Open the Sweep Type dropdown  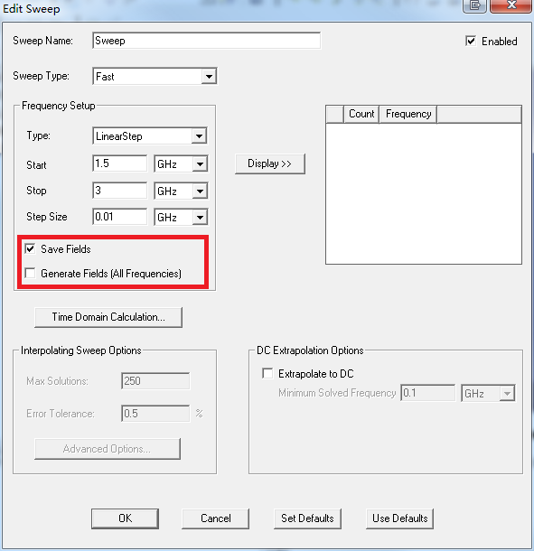coord(209,76)
